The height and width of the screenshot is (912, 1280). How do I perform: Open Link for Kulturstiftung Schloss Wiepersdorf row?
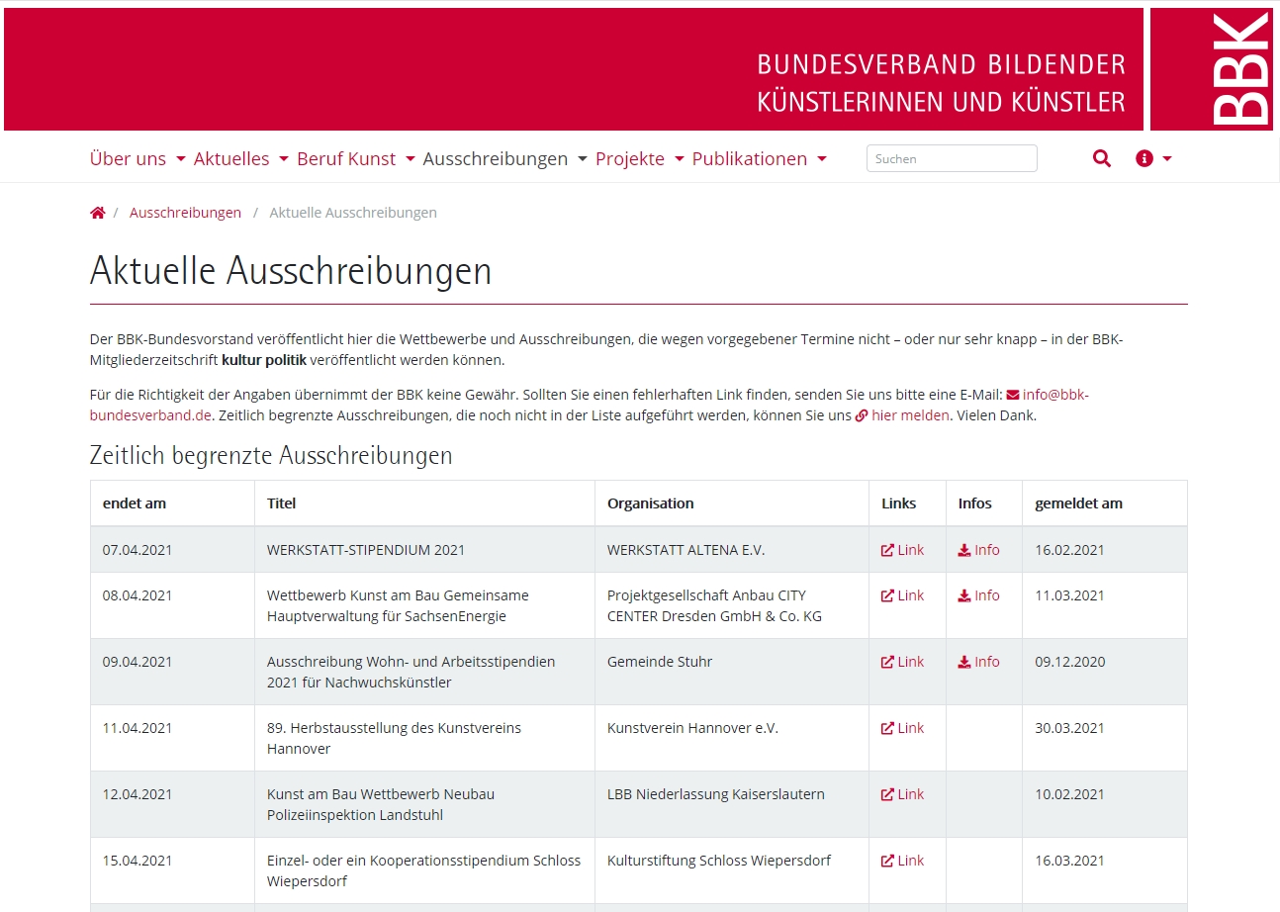coord(903,861)
